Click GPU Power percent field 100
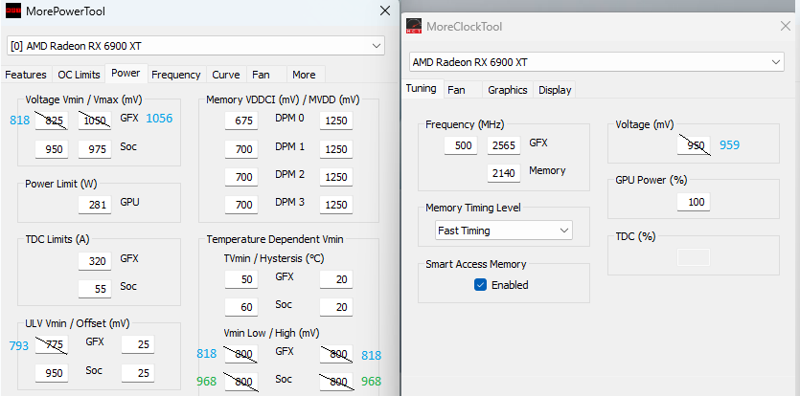The width and height of the screenshot is (800, 396). pyautogui.click(x=694, y=202)
